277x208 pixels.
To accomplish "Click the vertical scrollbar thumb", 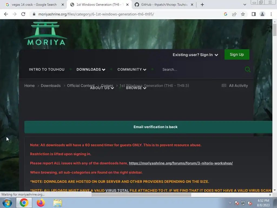I will tap(275, 30).
